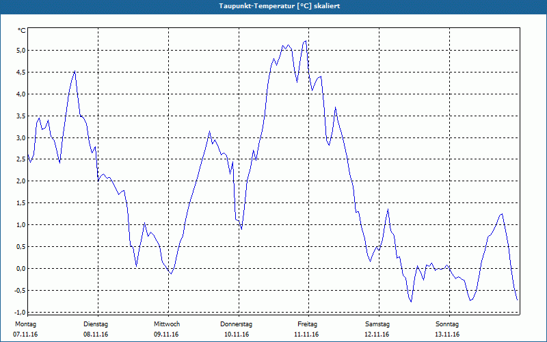
Task: Select the -1,0 y-axis label
Action: 20,312
